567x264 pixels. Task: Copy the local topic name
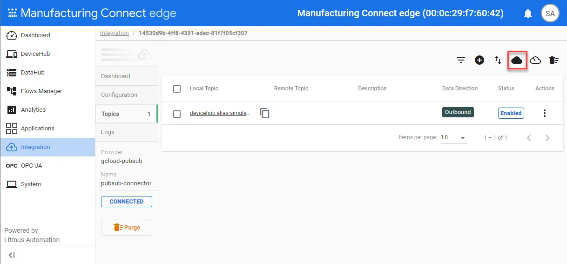tap(265, 113)
